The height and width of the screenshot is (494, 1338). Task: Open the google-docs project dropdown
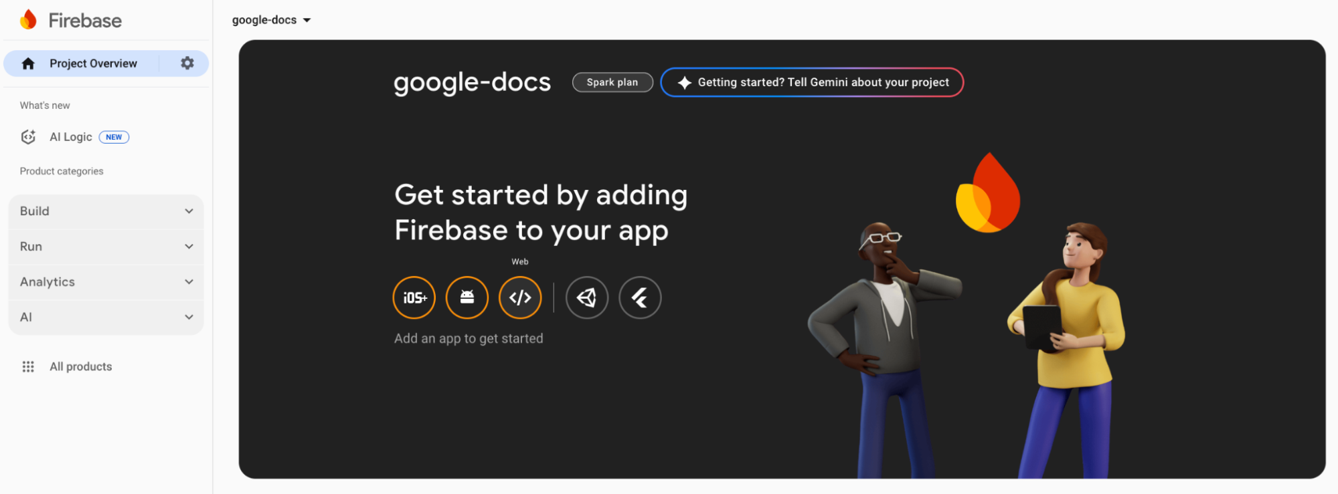coord(271,20)
